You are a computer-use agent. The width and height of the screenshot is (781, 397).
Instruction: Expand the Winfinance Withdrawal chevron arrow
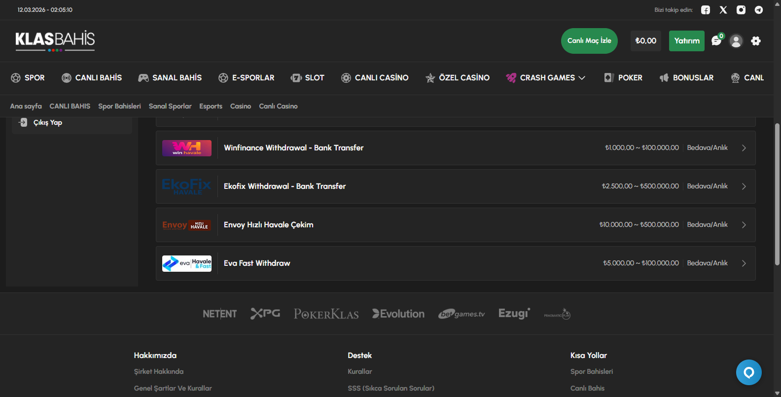(x=744, y=148)
